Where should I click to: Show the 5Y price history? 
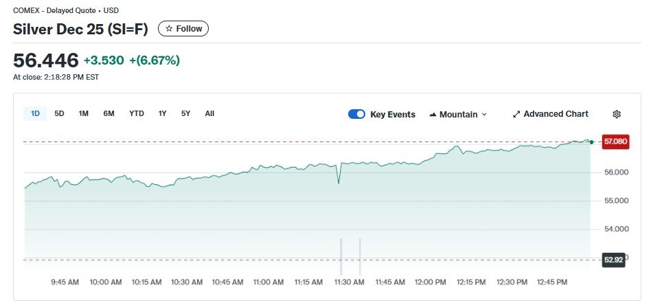(185, 113)
